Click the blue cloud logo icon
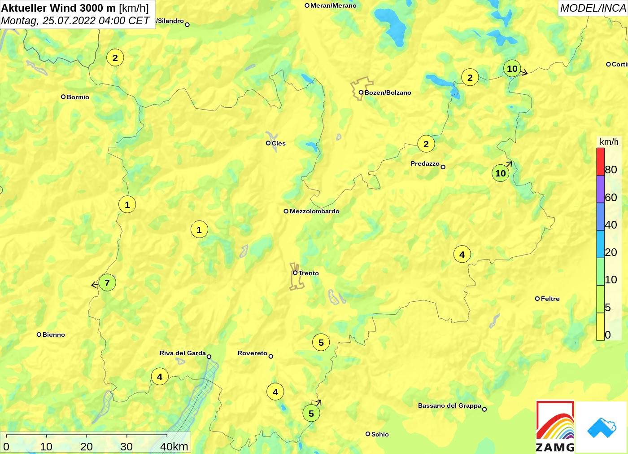The image size is (628, 454). [x=602, y=428]
